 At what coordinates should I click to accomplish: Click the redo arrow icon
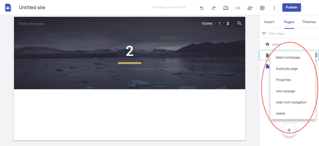coord(213,8)
